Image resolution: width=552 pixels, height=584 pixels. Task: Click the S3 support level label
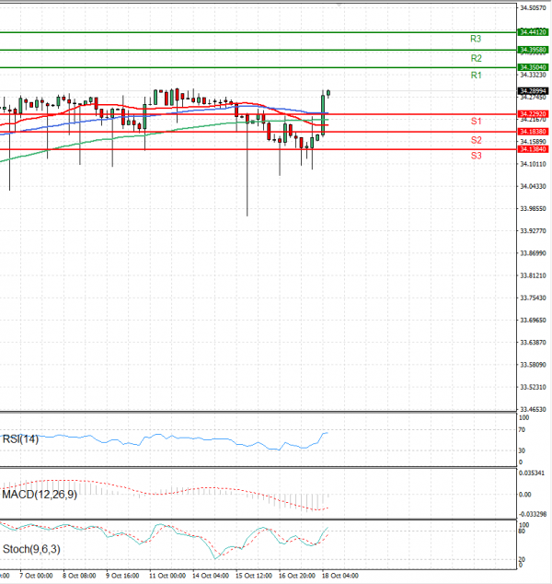[x=476, y=157]
